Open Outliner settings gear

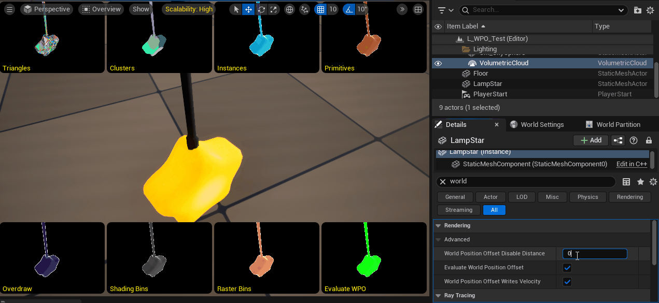(650, 10)
